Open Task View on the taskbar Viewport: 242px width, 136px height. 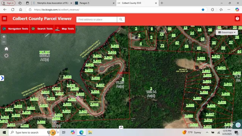pos(64,133)
